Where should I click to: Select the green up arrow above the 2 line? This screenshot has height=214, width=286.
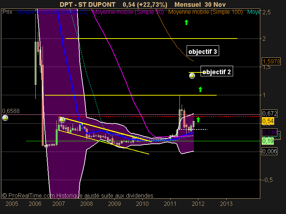(186, 22)
